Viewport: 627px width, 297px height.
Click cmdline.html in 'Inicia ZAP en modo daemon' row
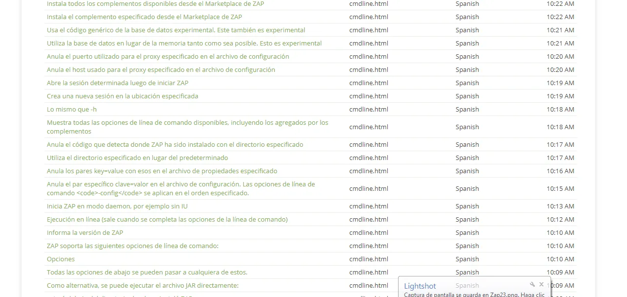point(369,206)
